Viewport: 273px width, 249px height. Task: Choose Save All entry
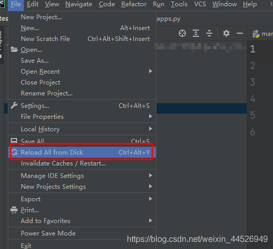[82, 141]
